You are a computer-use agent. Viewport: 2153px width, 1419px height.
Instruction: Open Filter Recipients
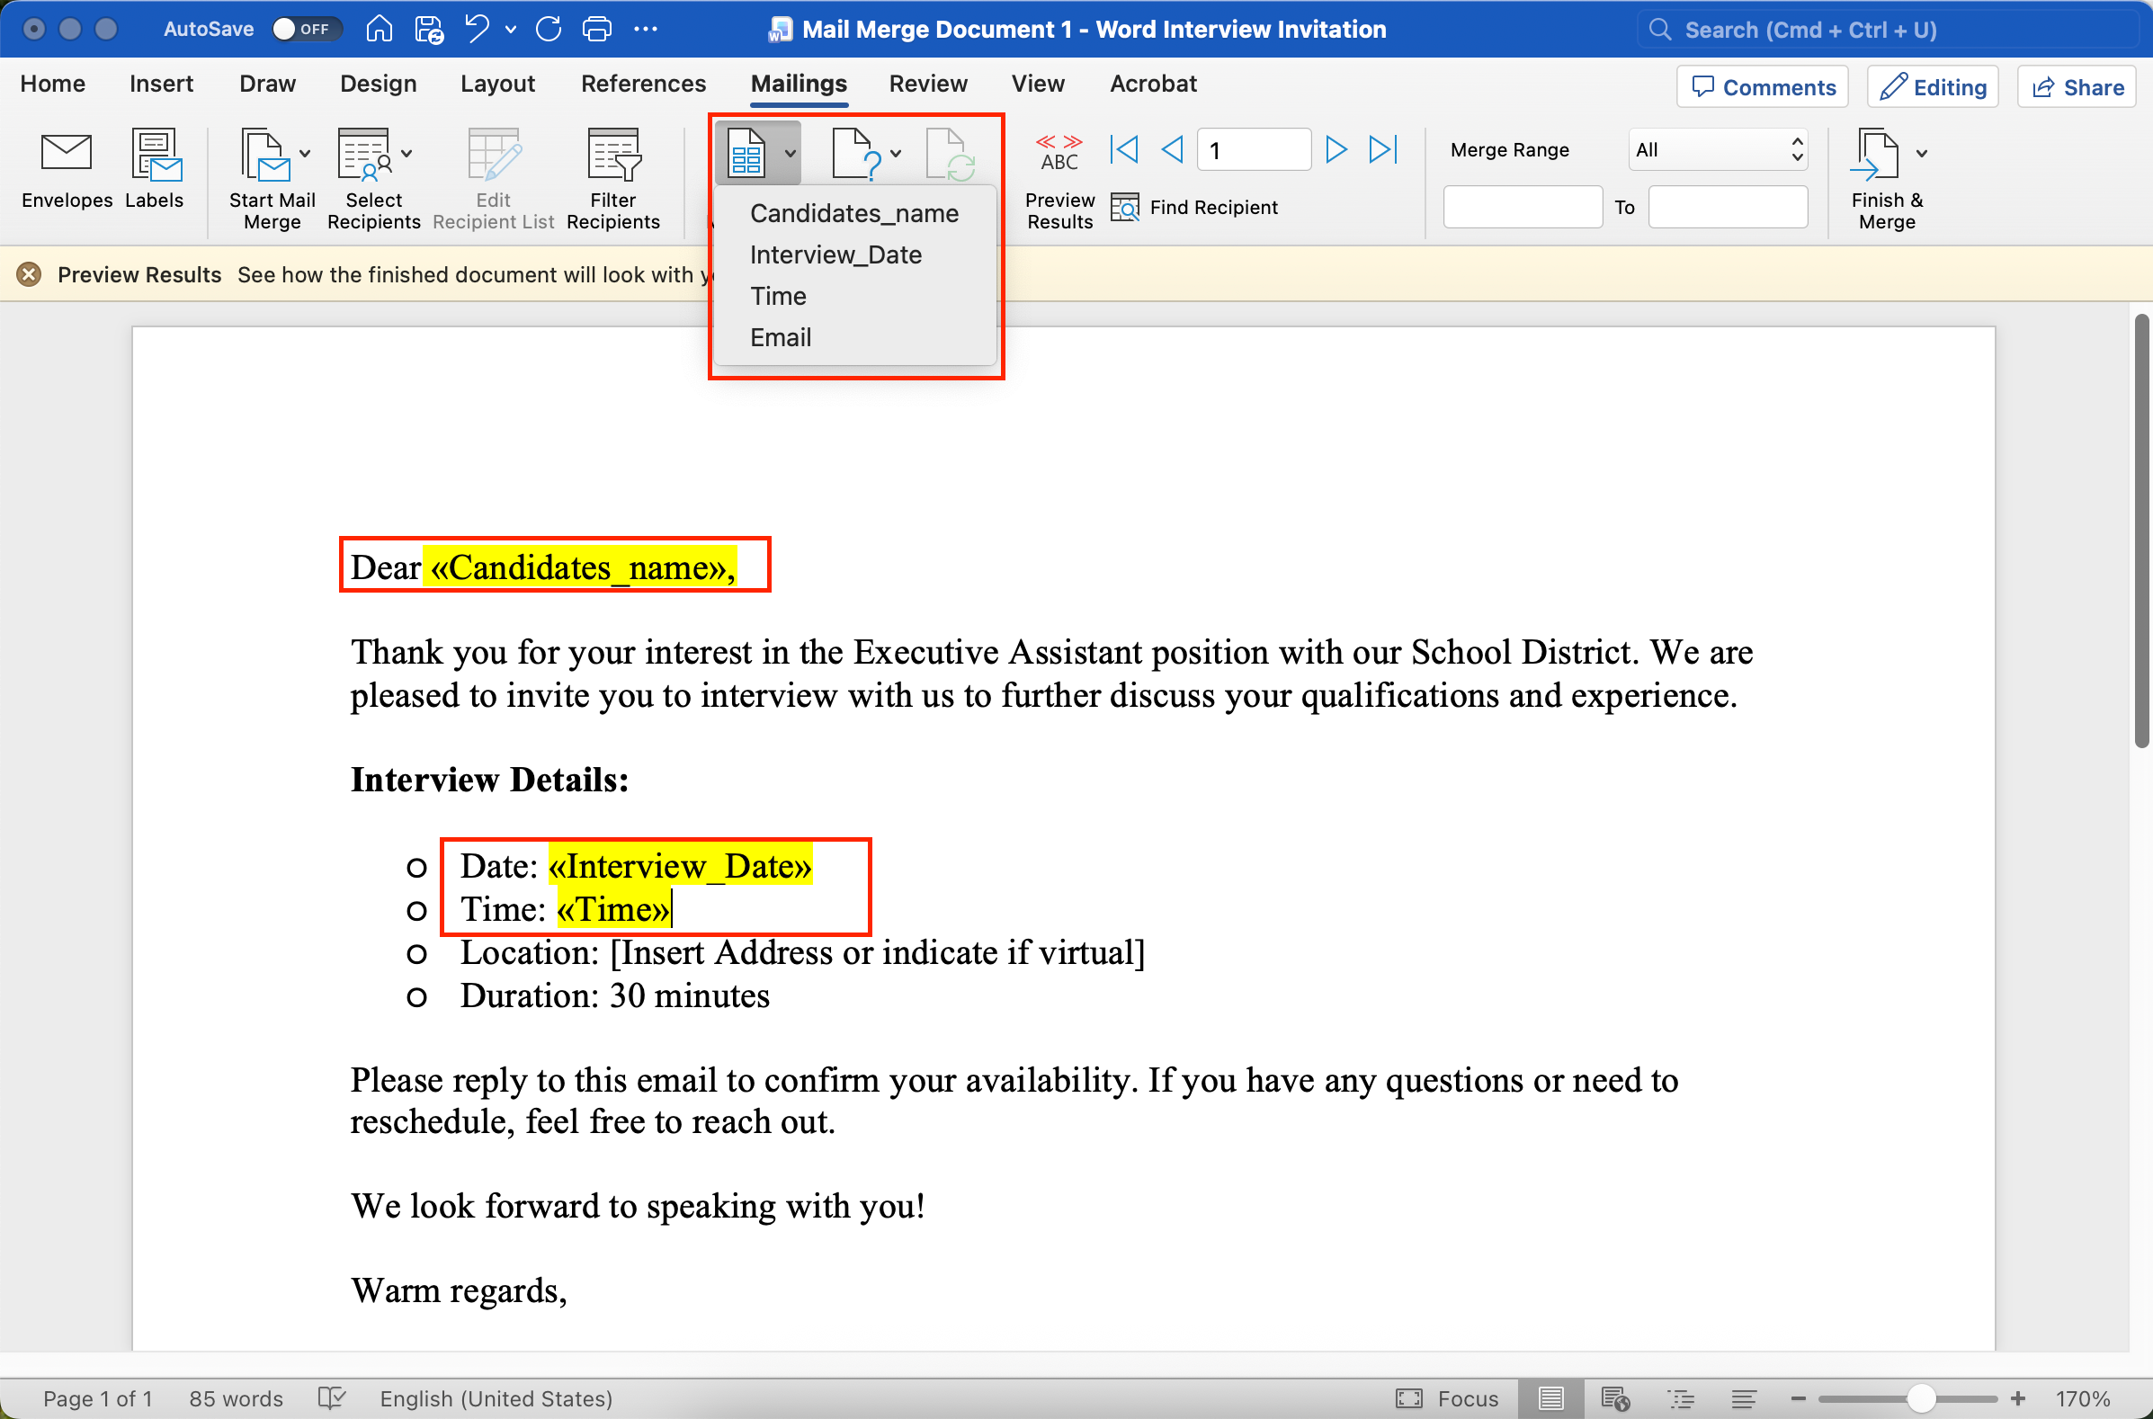coord(612,155)
